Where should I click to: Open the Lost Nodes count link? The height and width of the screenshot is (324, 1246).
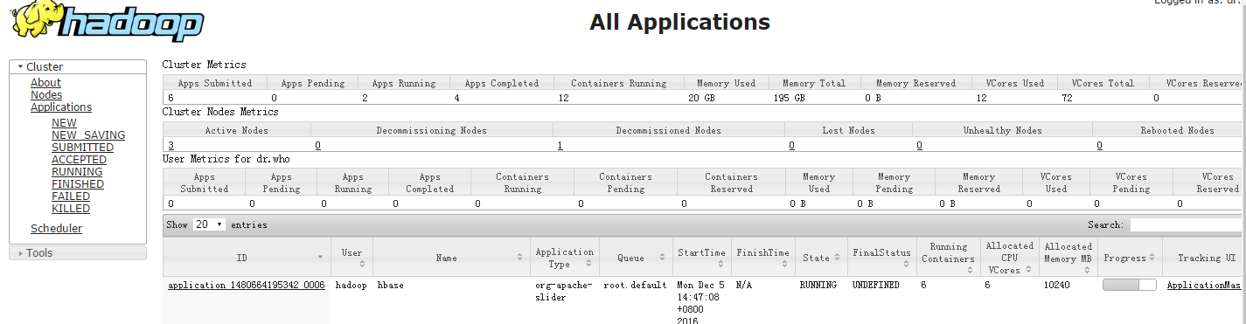(792, 146)
